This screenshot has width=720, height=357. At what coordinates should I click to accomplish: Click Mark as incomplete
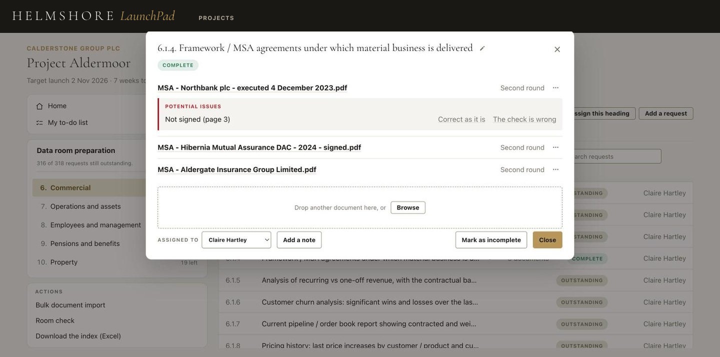[x=491, y=240]
